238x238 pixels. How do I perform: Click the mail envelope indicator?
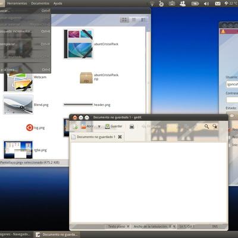click(x=218, y=4)
